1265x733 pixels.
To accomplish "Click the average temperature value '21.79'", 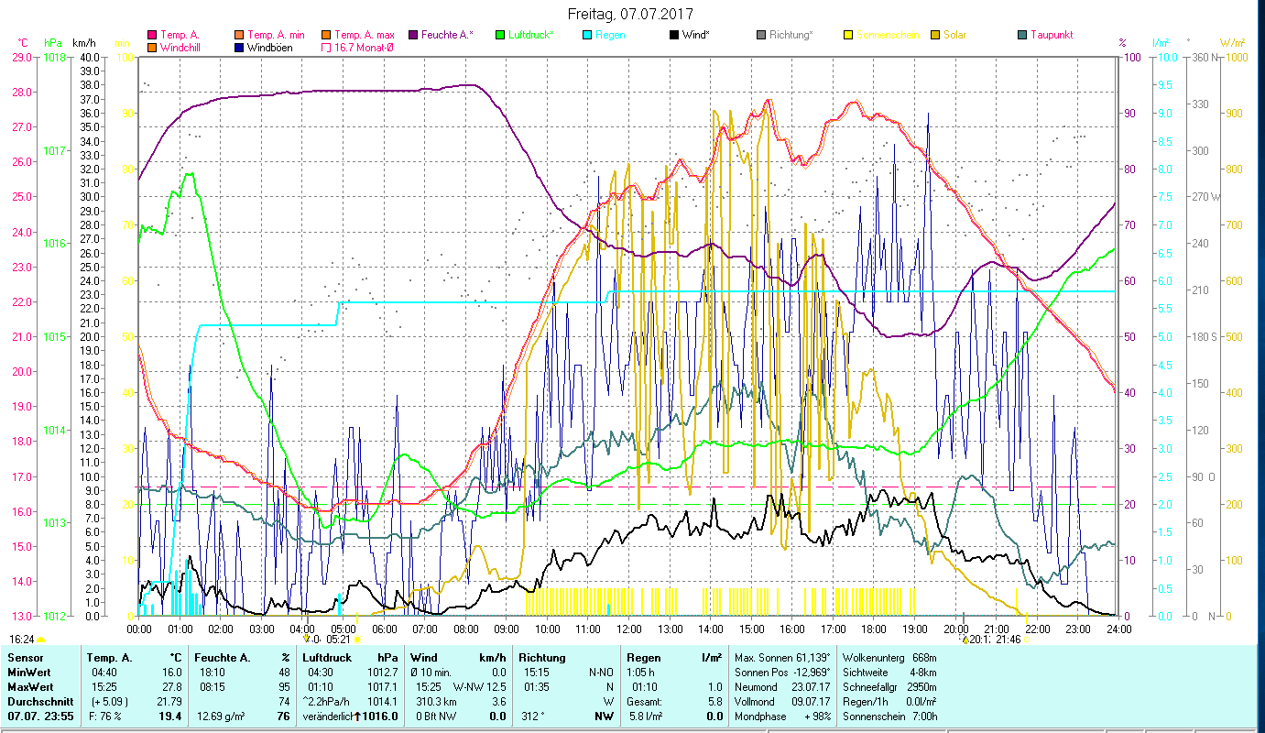I will 169,702.
